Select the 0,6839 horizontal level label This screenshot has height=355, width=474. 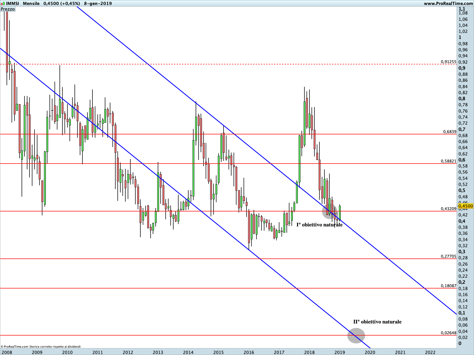450,131
